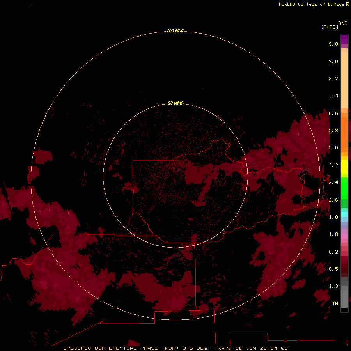Click the 1.8 value on the color scale
The width and height of the screenshot is (351, 351).
[333, 217]
